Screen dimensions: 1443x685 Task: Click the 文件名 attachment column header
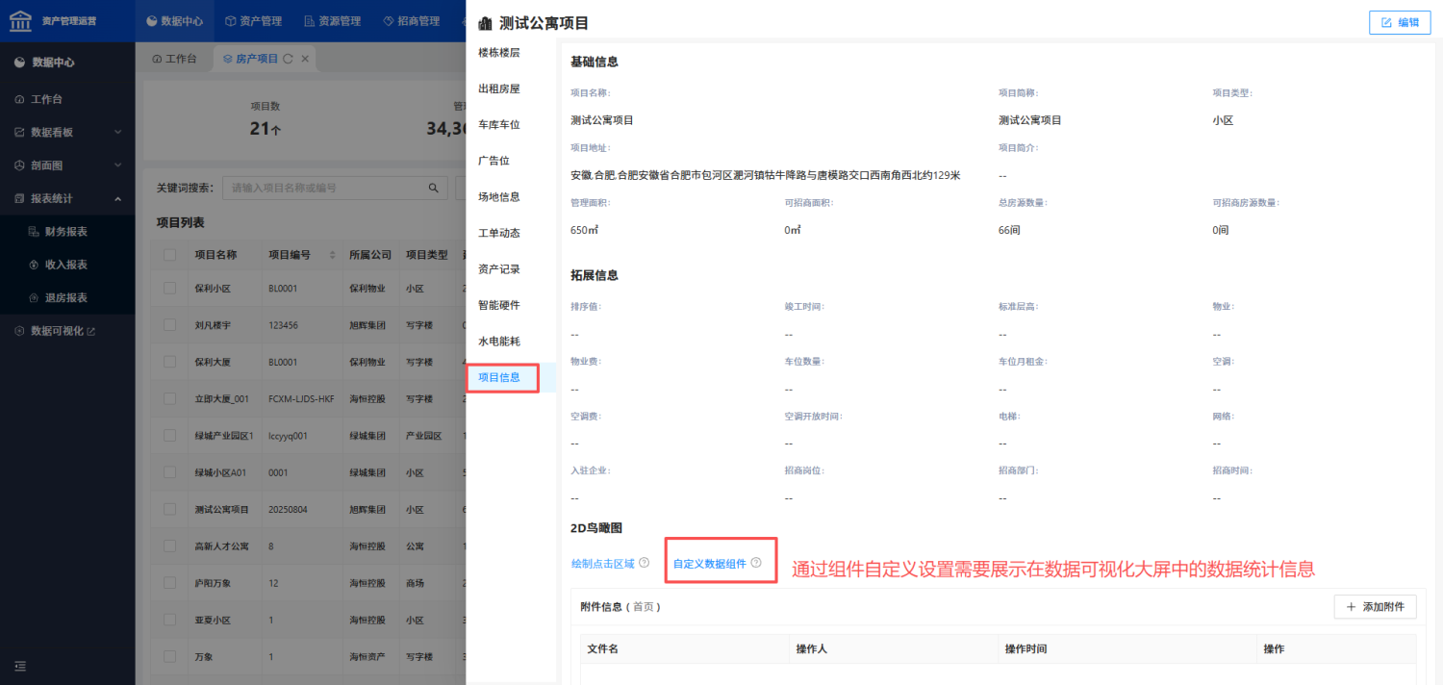click(603, 649)
